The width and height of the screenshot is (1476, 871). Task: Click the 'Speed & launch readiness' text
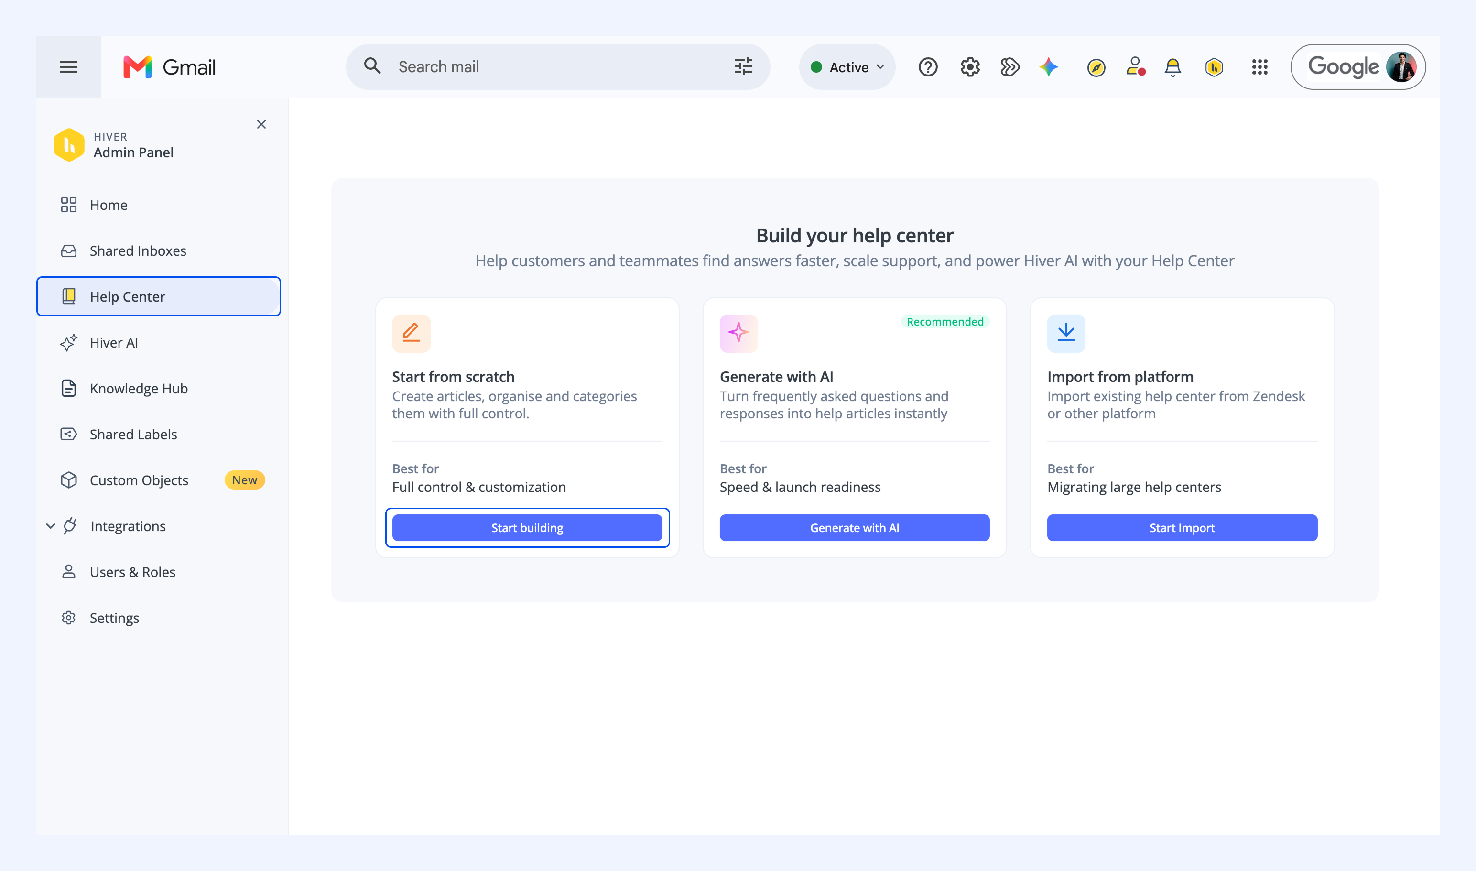(800, 487)
